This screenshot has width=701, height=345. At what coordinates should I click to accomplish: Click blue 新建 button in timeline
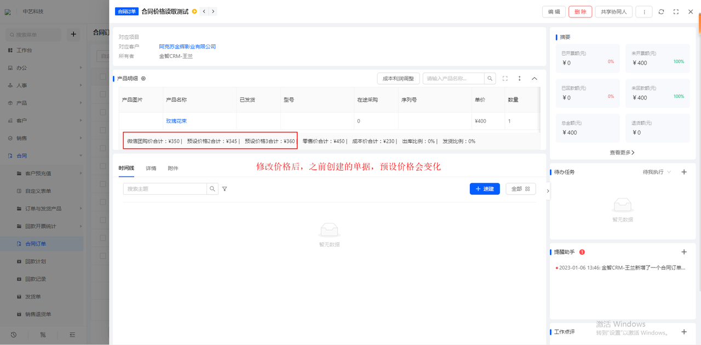(485, 189)
